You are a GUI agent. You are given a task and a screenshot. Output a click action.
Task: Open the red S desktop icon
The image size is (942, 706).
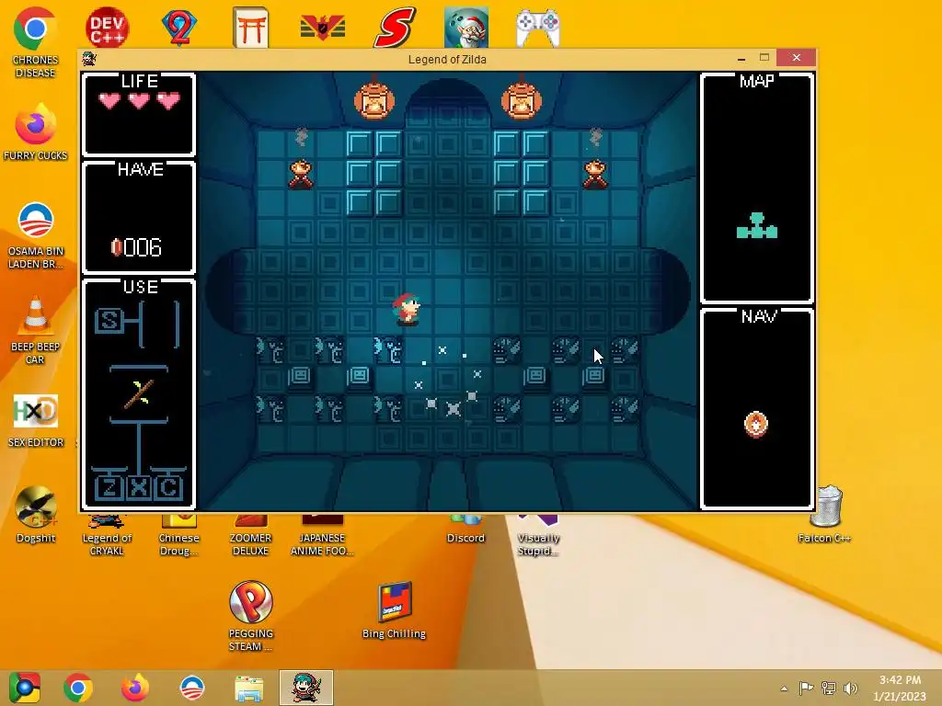[394, 27]
